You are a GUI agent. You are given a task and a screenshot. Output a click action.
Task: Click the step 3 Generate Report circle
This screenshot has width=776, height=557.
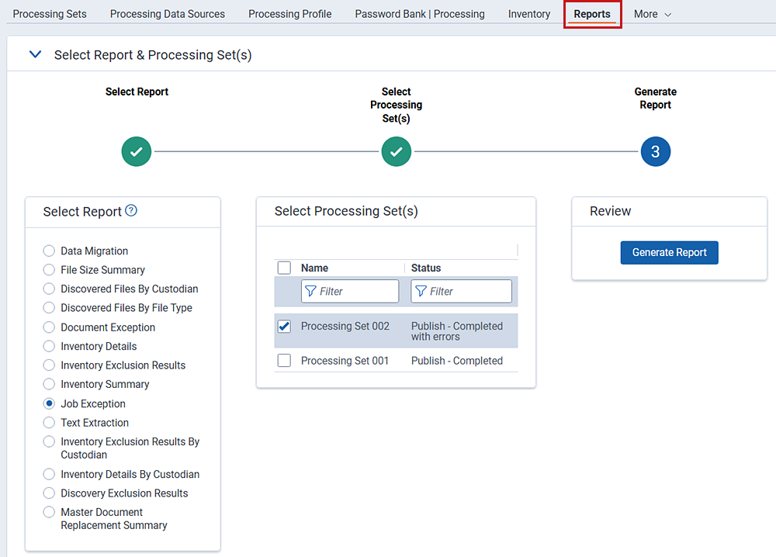point(655,152)
